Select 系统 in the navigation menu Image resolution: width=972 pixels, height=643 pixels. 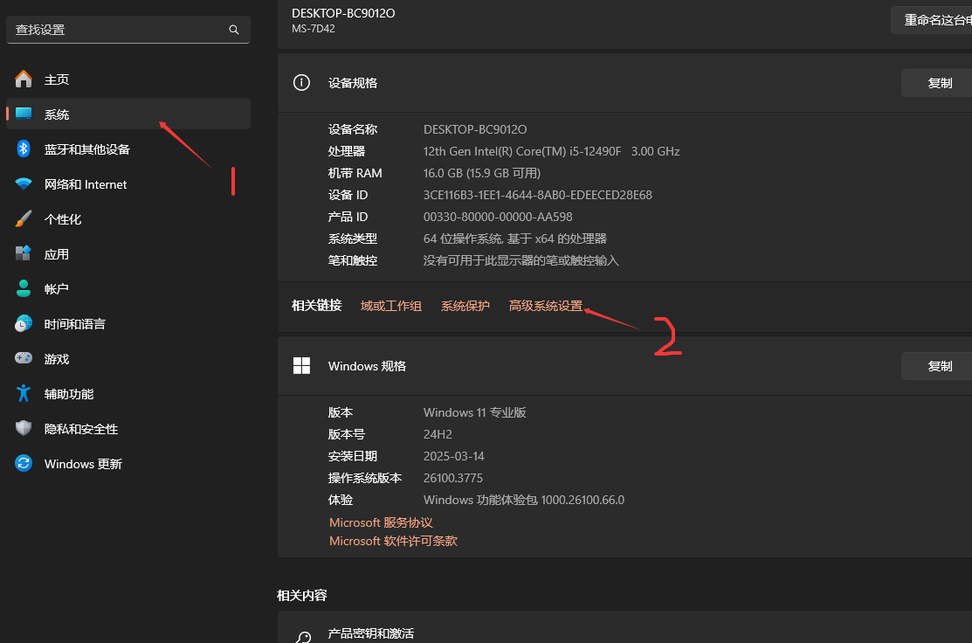pyautogui.click(x=54, y=114)
